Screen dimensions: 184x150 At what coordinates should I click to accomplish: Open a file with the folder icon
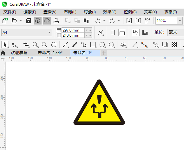pyautogui.click(x=14, y=21)
